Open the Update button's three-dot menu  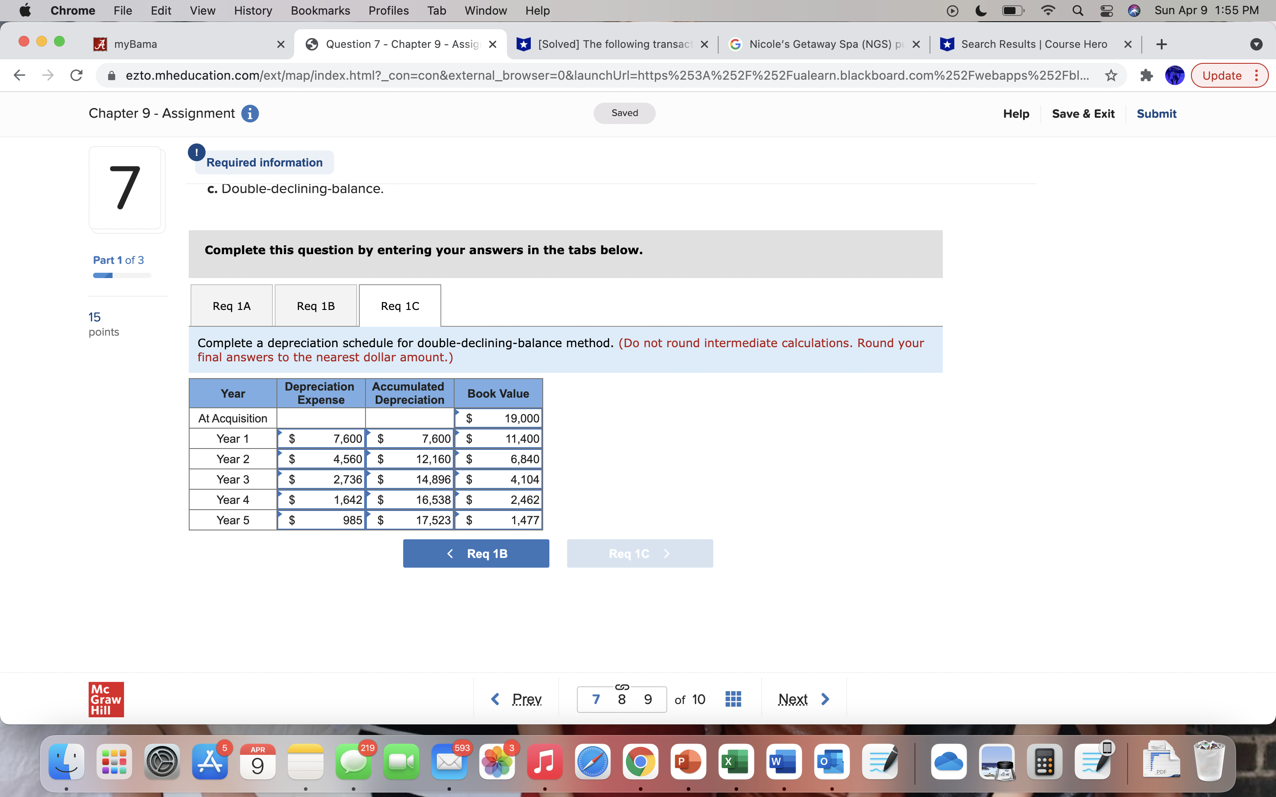coord(1257,75)
